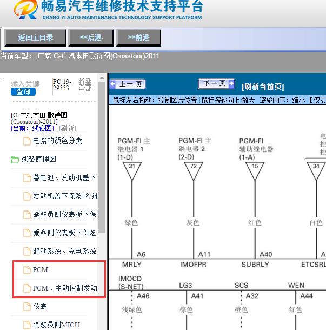Open the PCM entry
326x330 pixels.
pyautogui.click(x=41, y=270)
